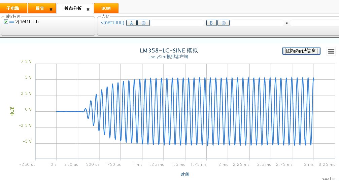Click the 500 us x-axis label

[x=93, y=165]
